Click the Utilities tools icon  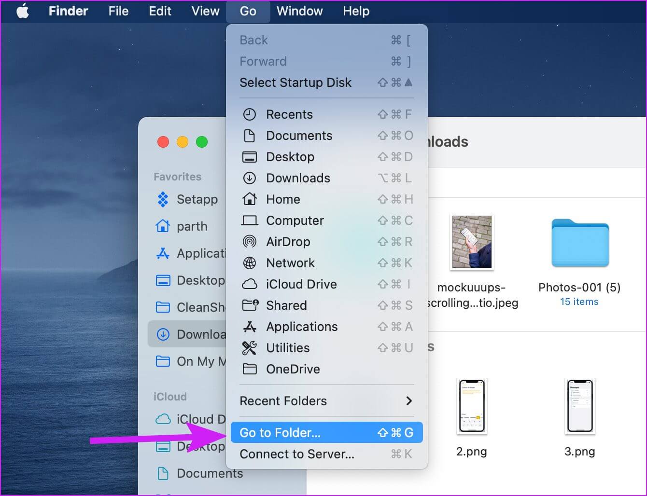[x=250, y=348]
